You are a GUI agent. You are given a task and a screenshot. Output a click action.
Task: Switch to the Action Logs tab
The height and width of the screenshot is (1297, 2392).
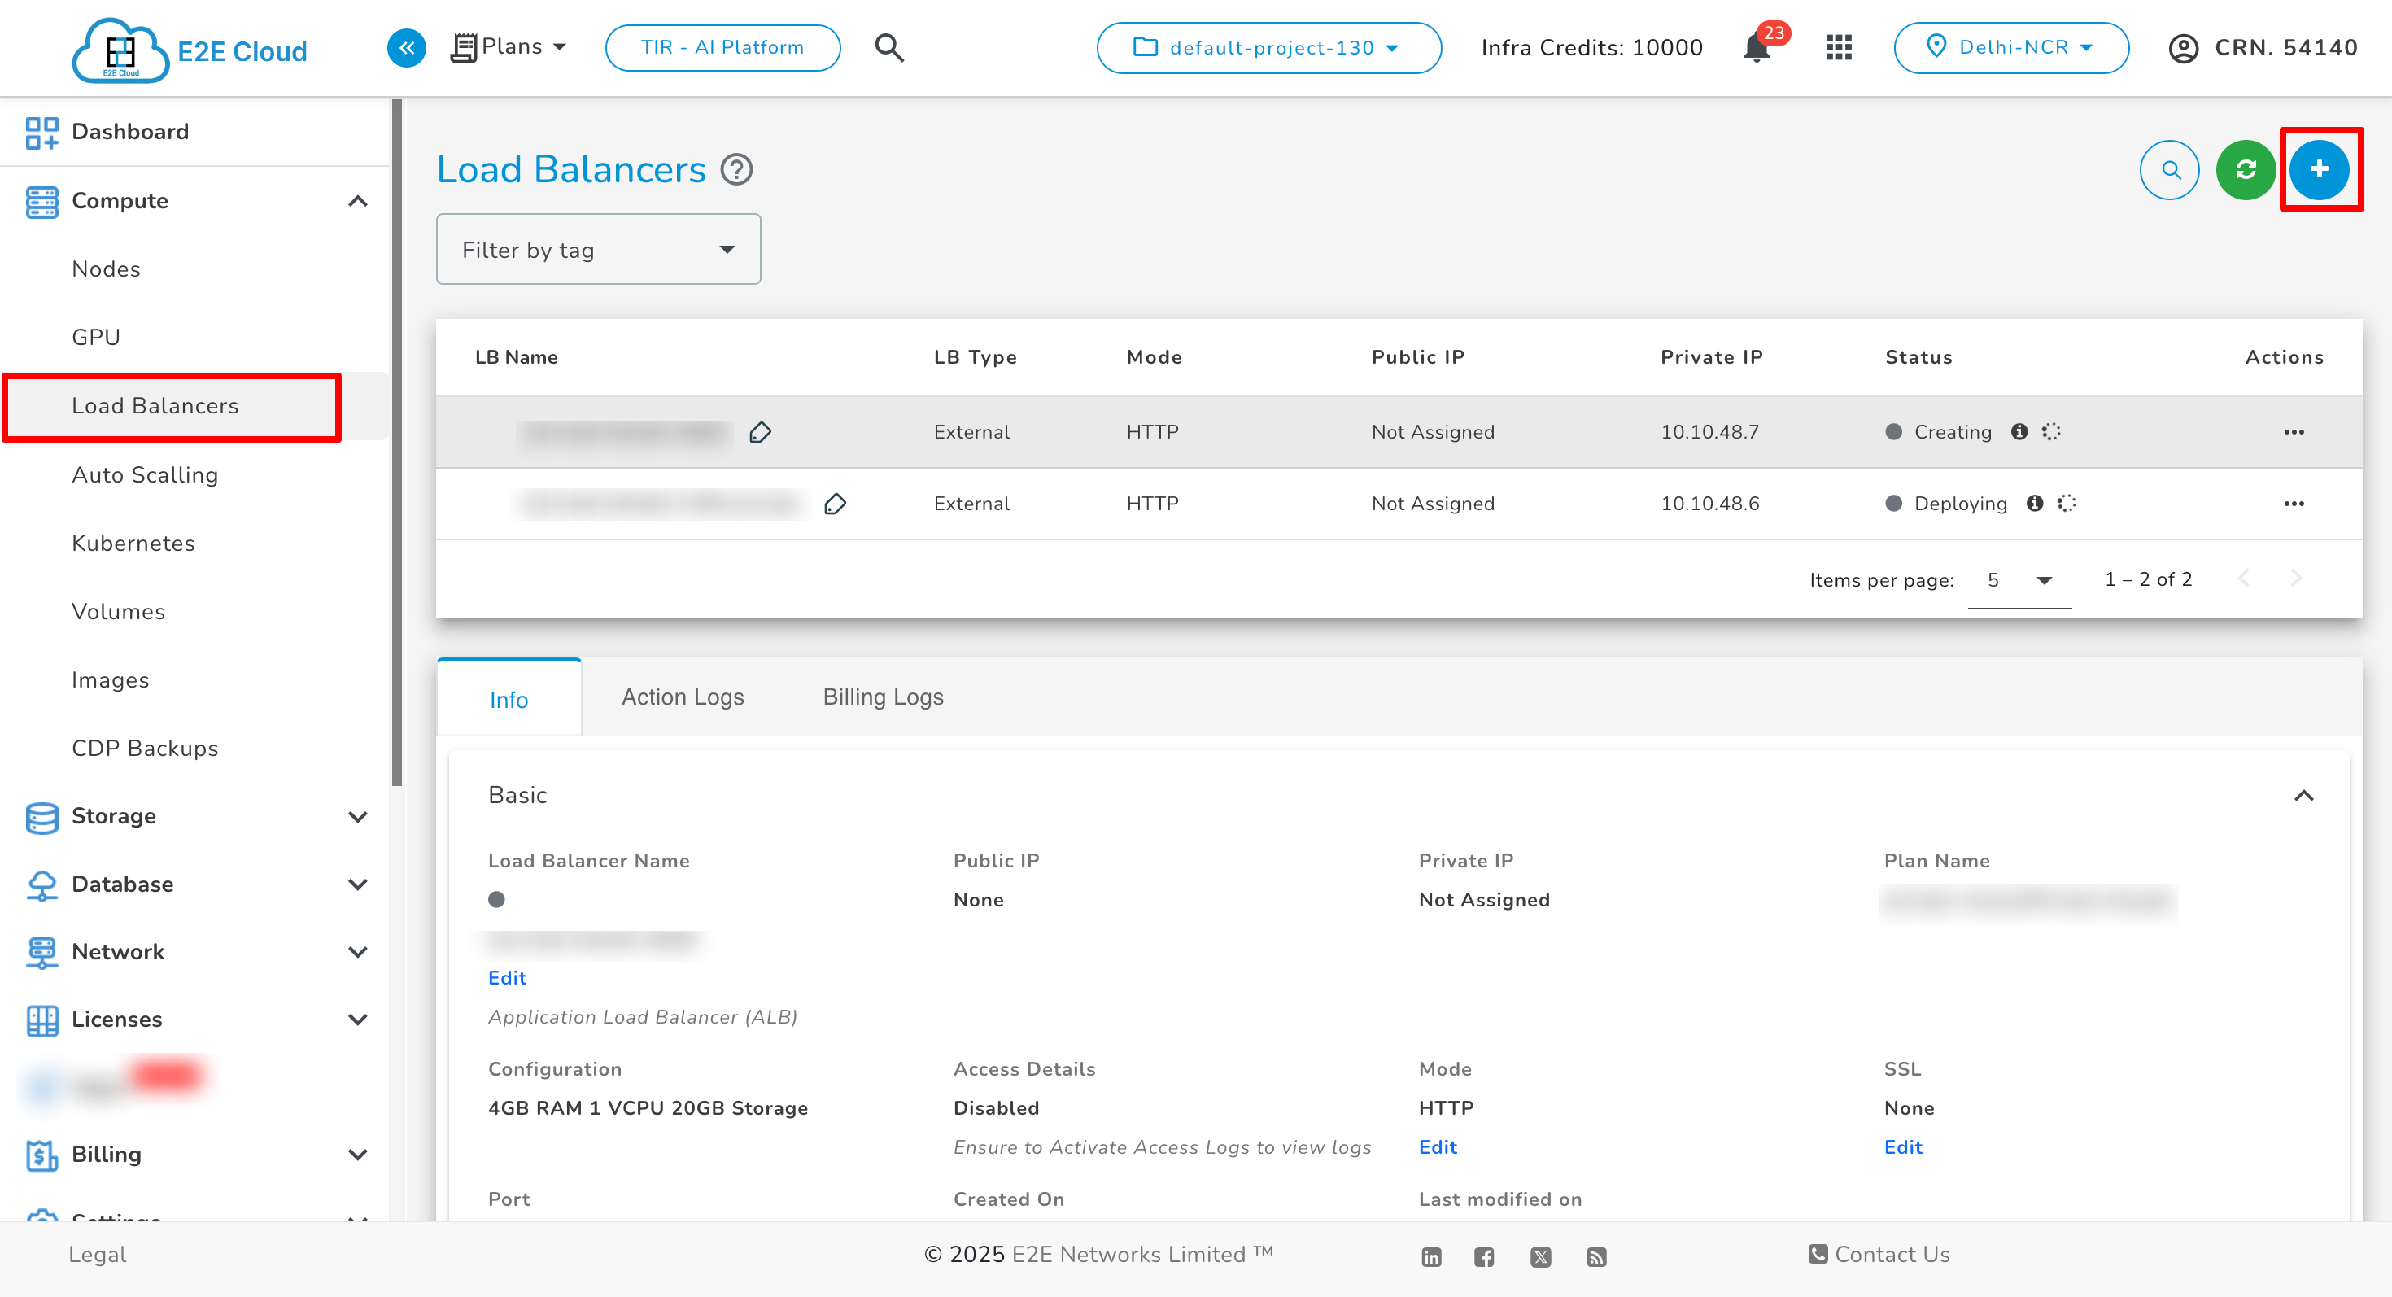coord(683,697)
